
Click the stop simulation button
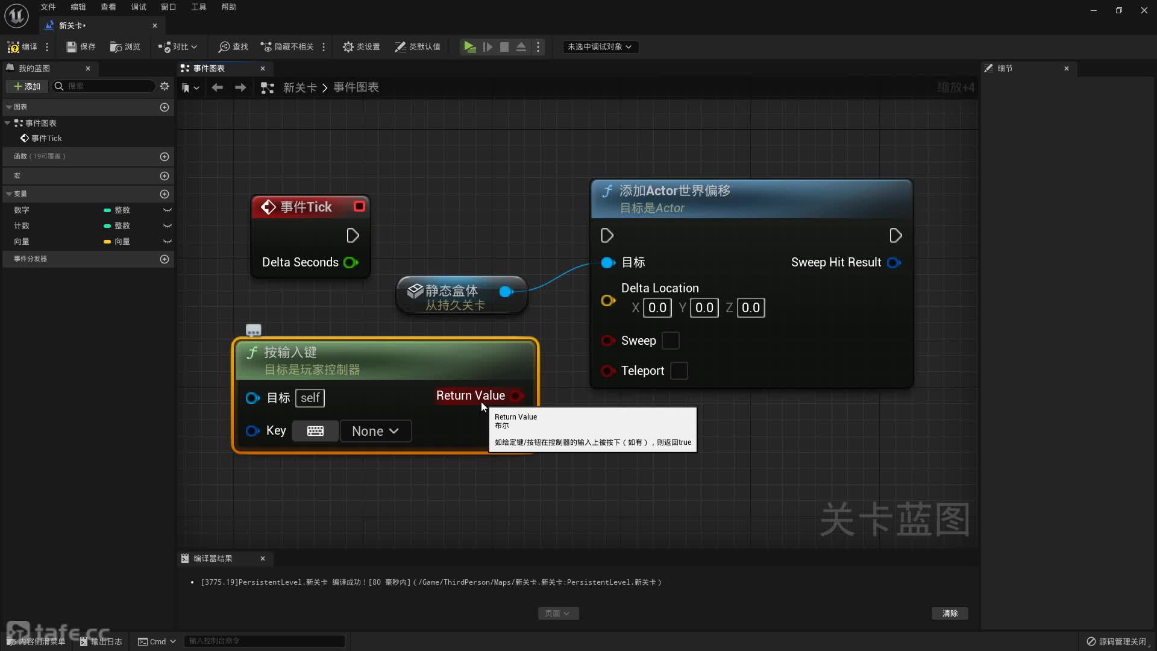pos(504,46)
